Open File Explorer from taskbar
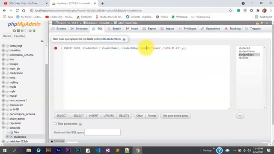 click(29, 150)
